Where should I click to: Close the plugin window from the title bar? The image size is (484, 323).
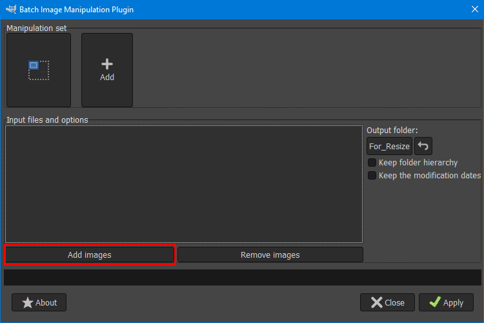pos(475,9)
